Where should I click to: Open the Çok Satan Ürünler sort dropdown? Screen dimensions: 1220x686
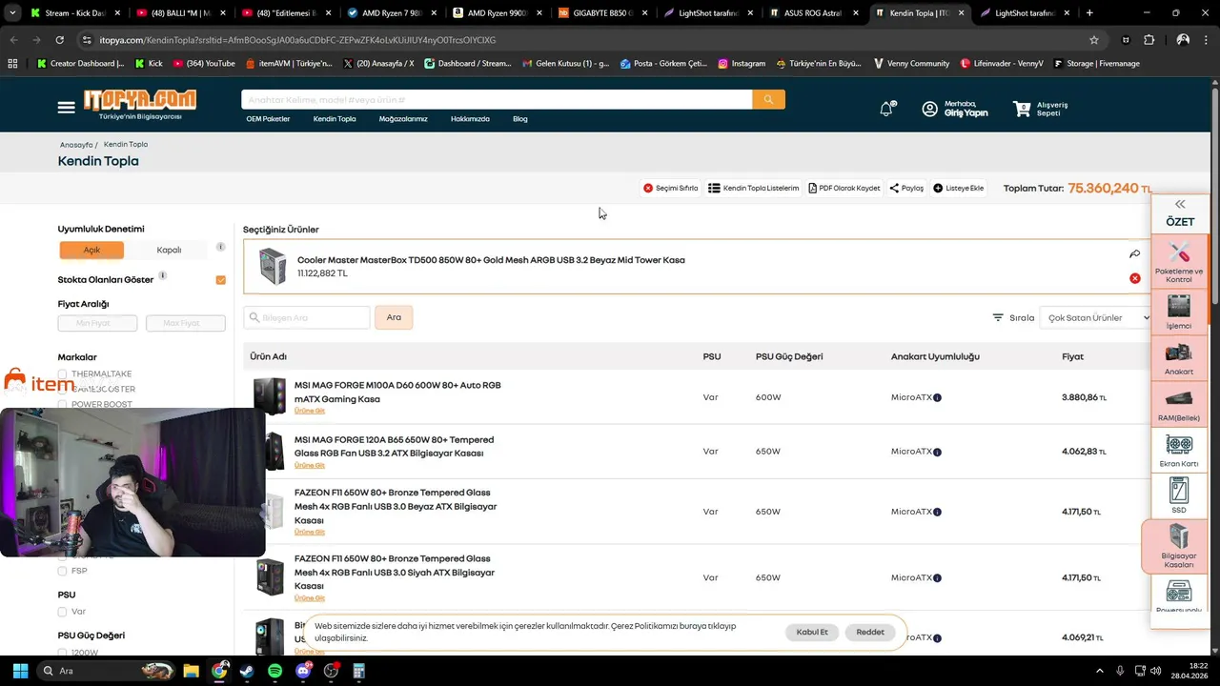(1095, 318)
